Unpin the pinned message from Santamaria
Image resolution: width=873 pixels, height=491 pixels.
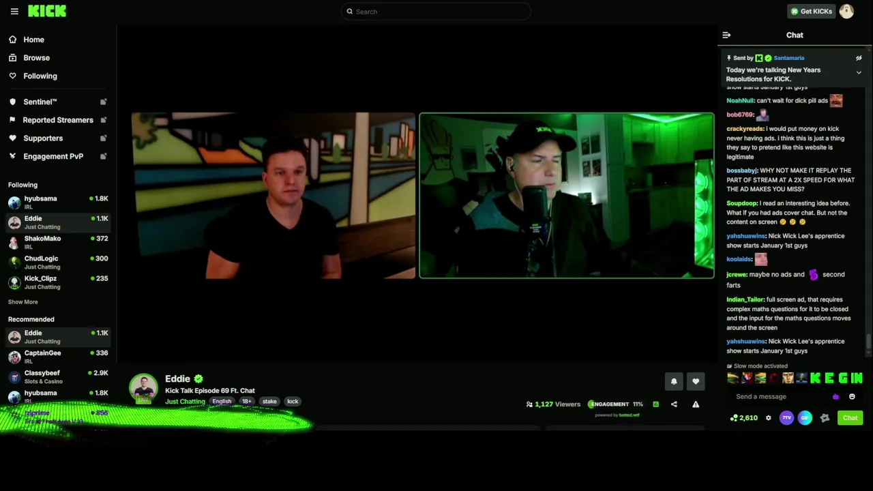(859, 58)
